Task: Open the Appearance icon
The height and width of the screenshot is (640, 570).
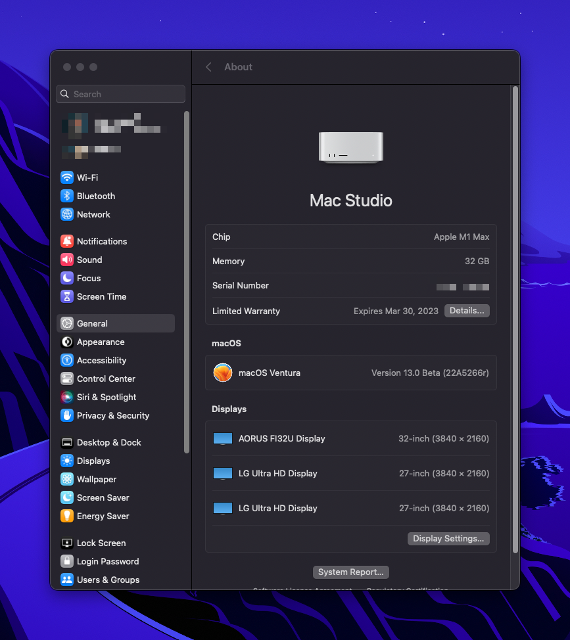Action: click(x=67, y=342)
